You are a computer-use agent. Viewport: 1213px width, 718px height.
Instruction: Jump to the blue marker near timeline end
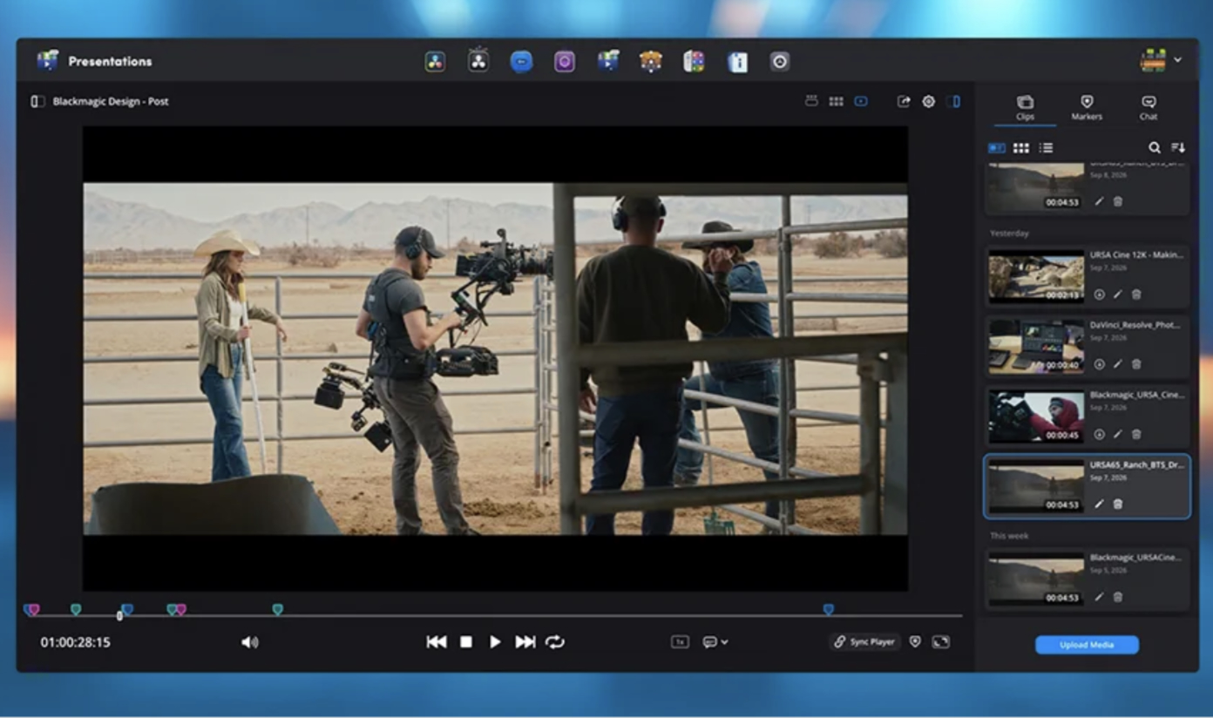point(828,609)
